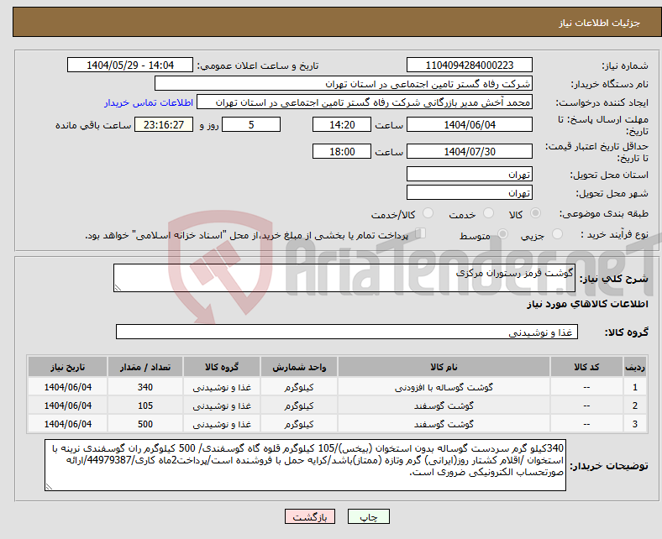662x539 pixels.
Task: Click price validity time 18:00 field
Action: click(x=342, y=151)
